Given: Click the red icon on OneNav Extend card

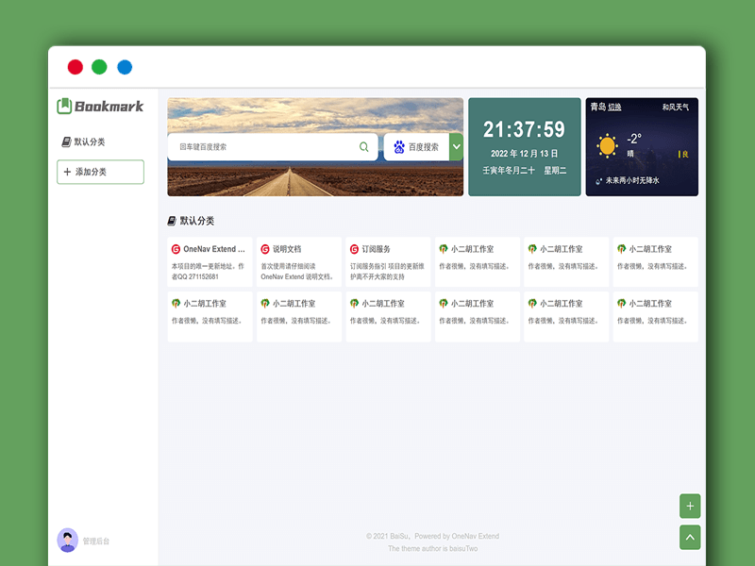Looking at the screenshot, I should pos(176,249).
